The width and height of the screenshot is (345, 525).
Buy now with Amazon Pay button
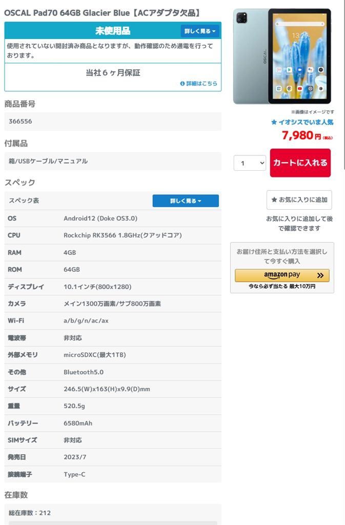pos(282,275)
